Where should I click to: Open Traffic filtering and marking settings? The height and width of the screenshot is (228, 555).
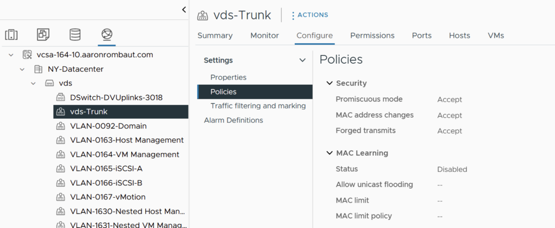(x=258, y=106)
